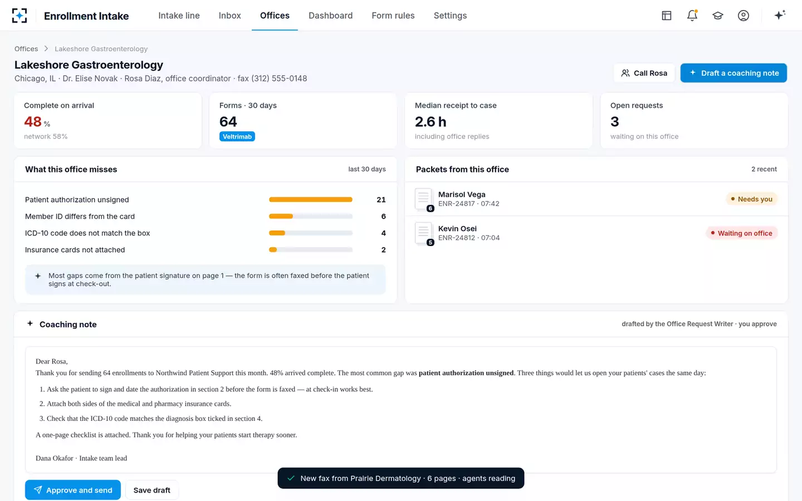Click the Member ID differs progress bar

coord(311,217)
